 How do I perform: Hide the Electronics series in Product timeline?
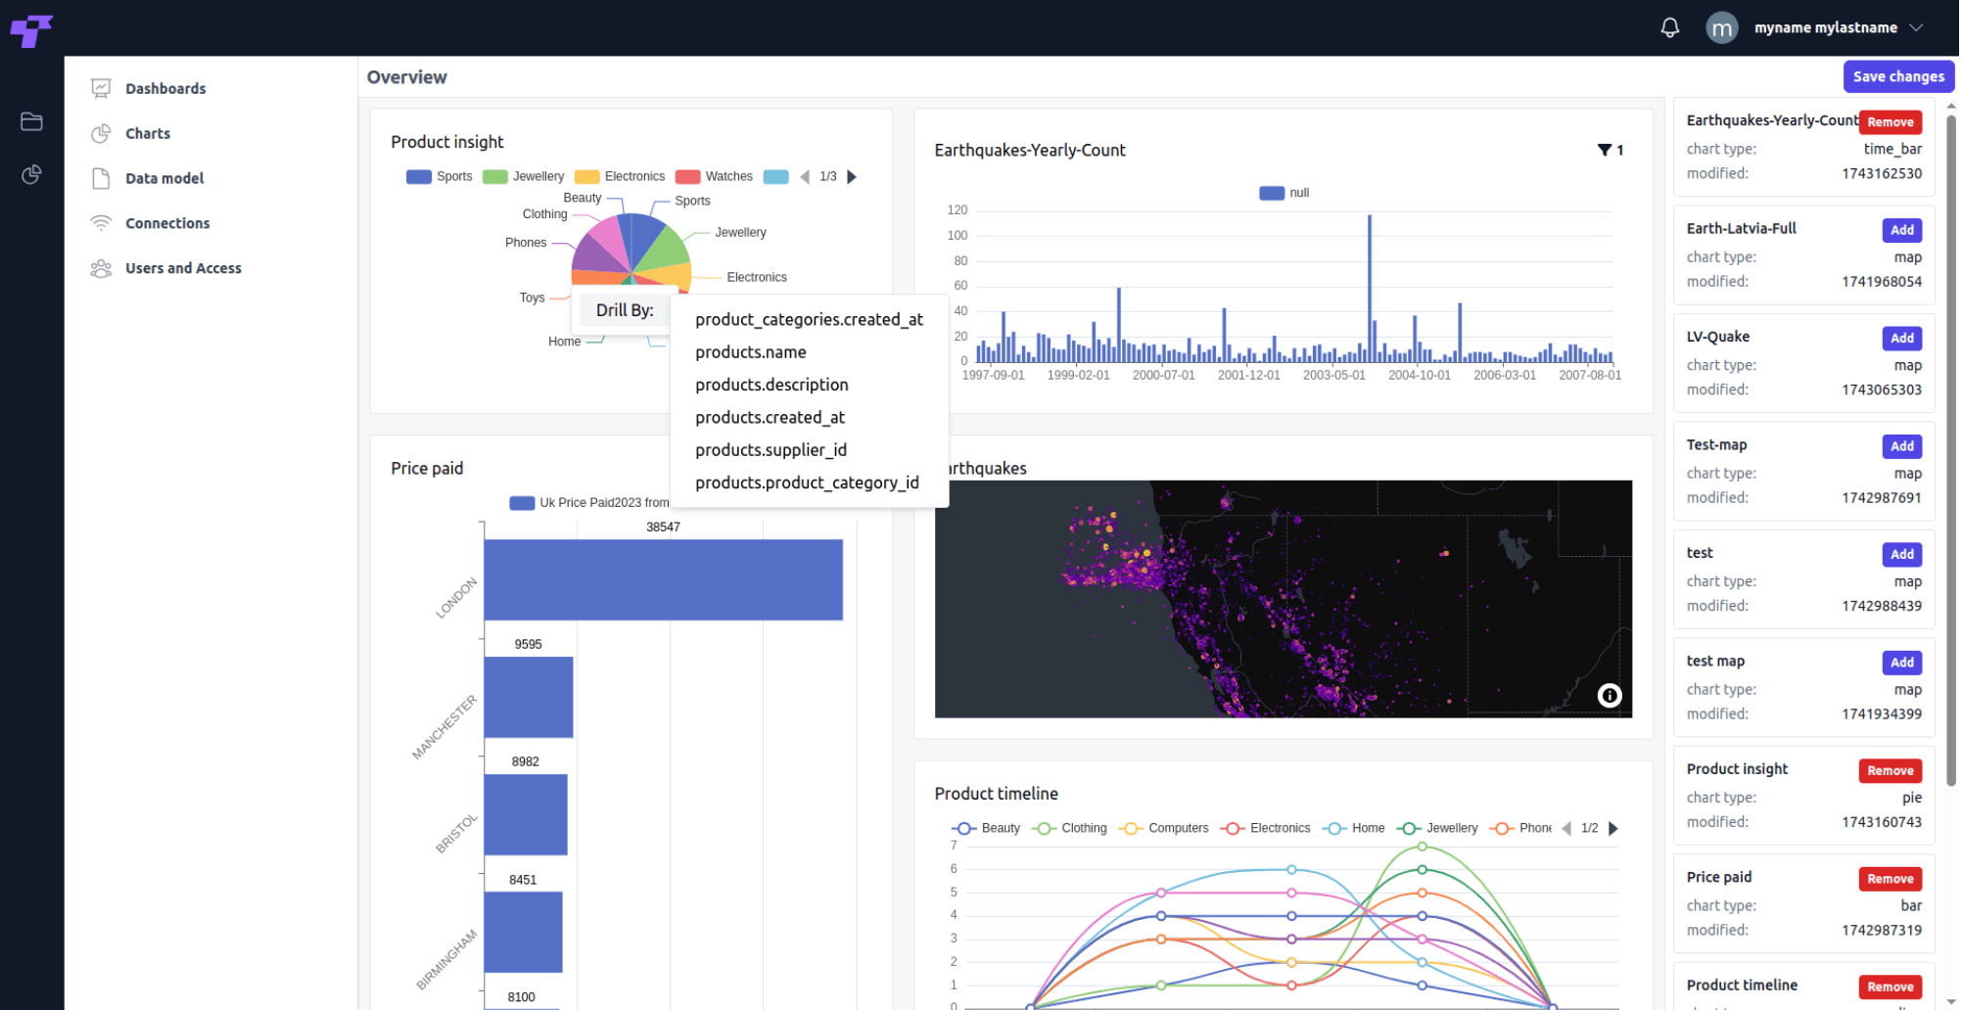tap(1266, 827)
